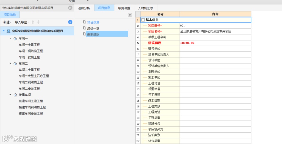This screenshot has height=144, width=282.
Task: Select 车间一钢结构工程 in project tree
Action: coord(31,51)
